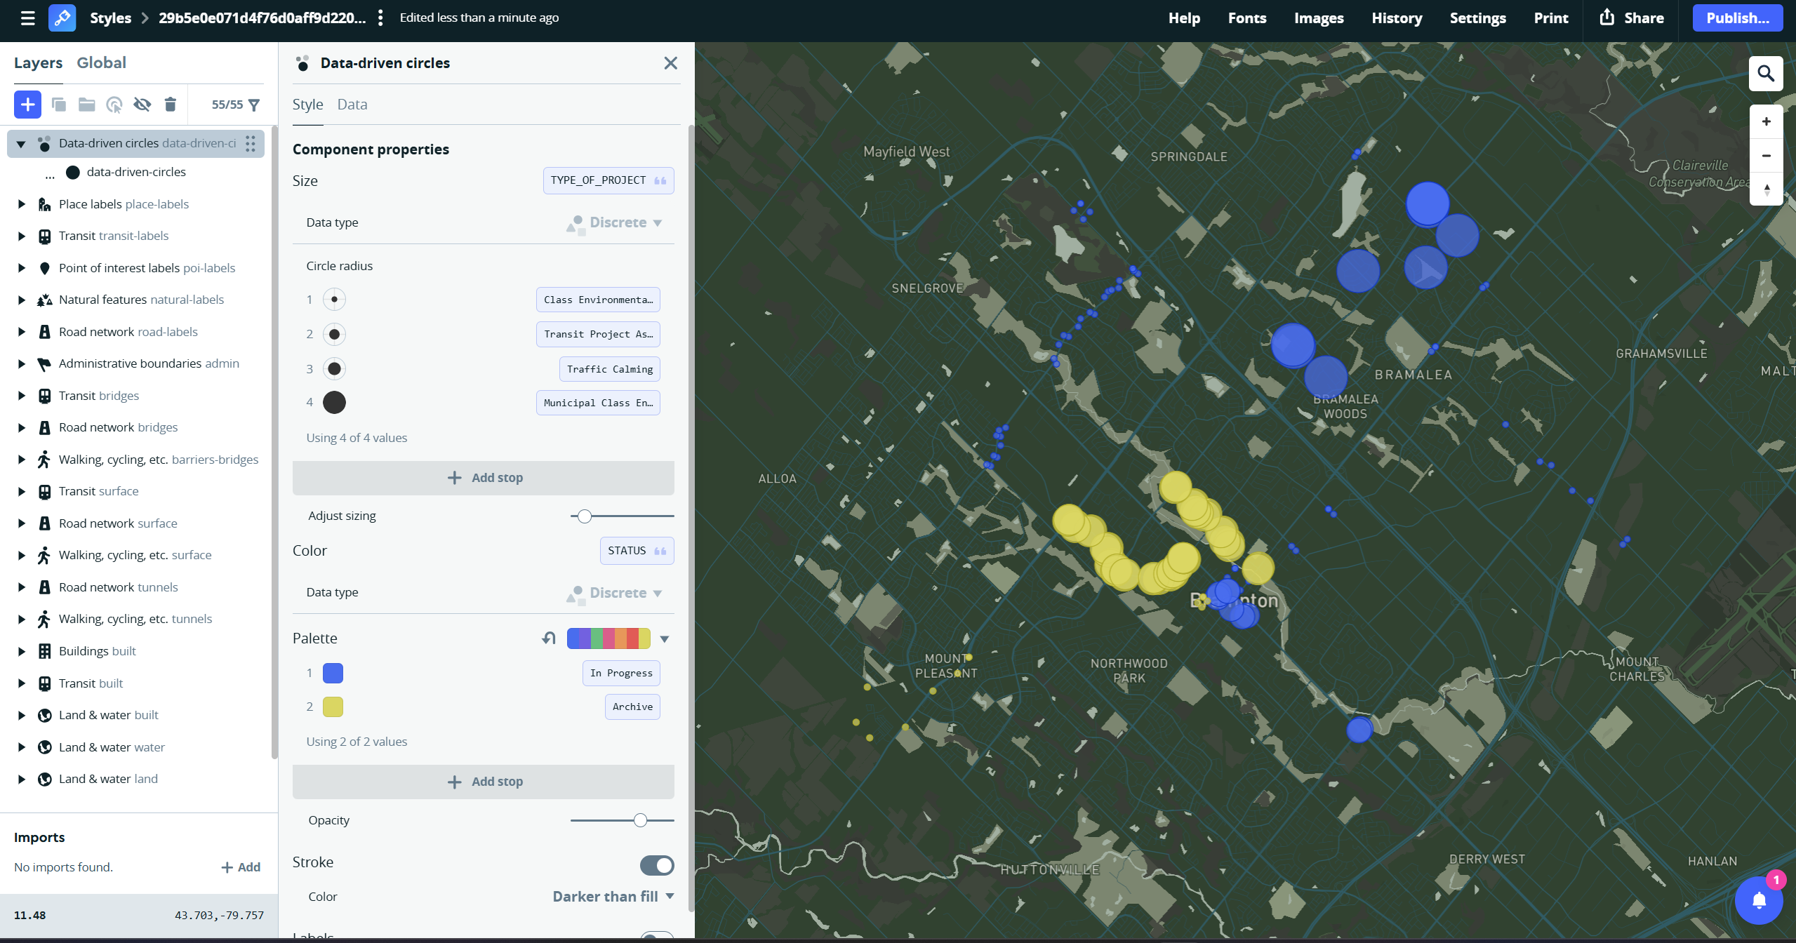Click the Publish button

1737,18
